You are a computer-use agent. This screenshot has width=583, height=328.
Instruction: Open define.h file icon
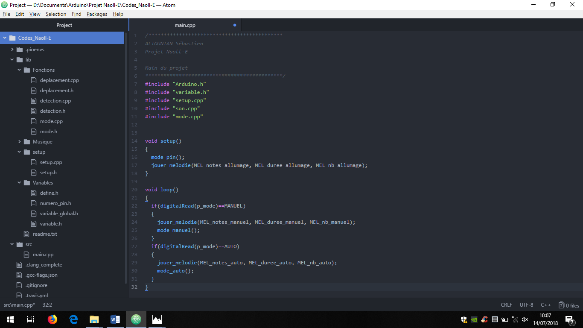point(34,193)
